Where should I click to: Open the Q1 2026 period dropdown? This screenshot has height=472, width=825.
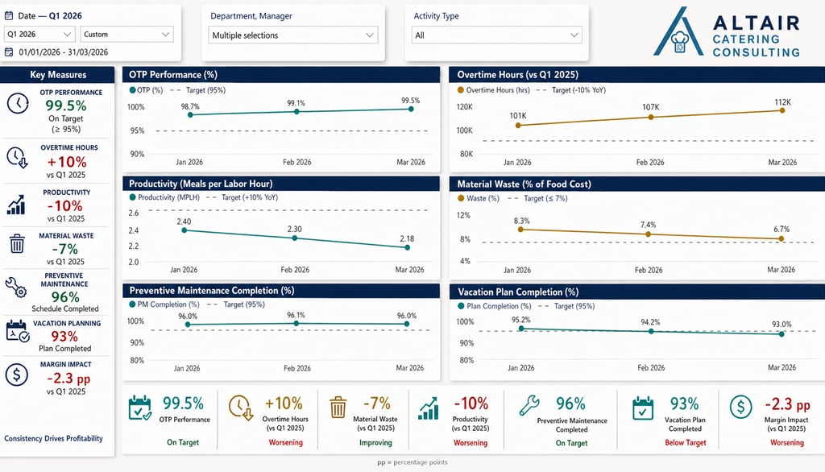pyautogui.click(x=39, y=34)
